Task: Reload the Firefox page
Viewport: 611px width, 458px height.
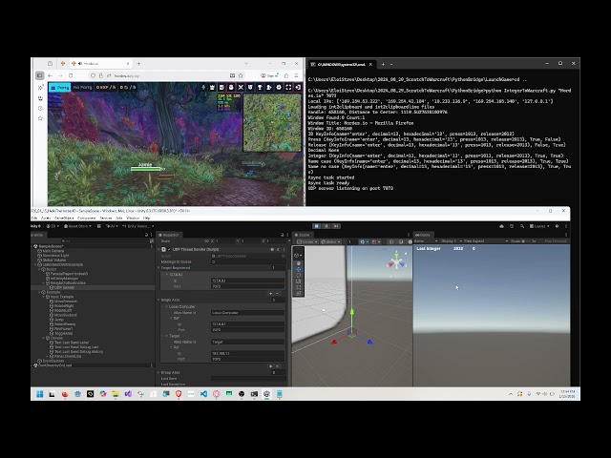Action: 71,75
